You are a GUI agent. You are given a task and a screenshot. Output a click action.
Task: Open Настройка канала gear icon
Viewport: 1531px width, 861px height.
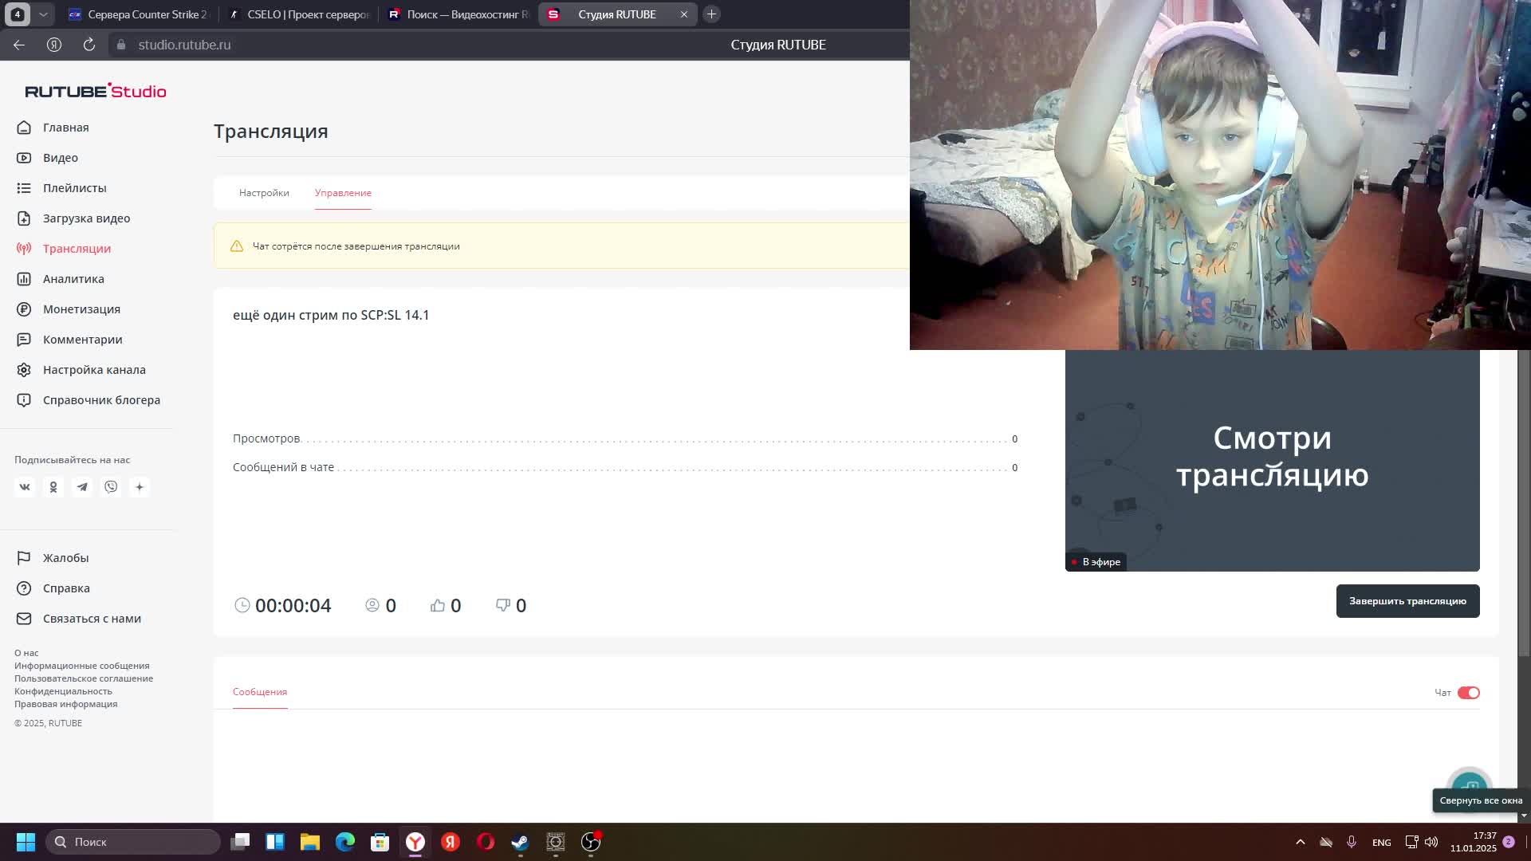24,370
